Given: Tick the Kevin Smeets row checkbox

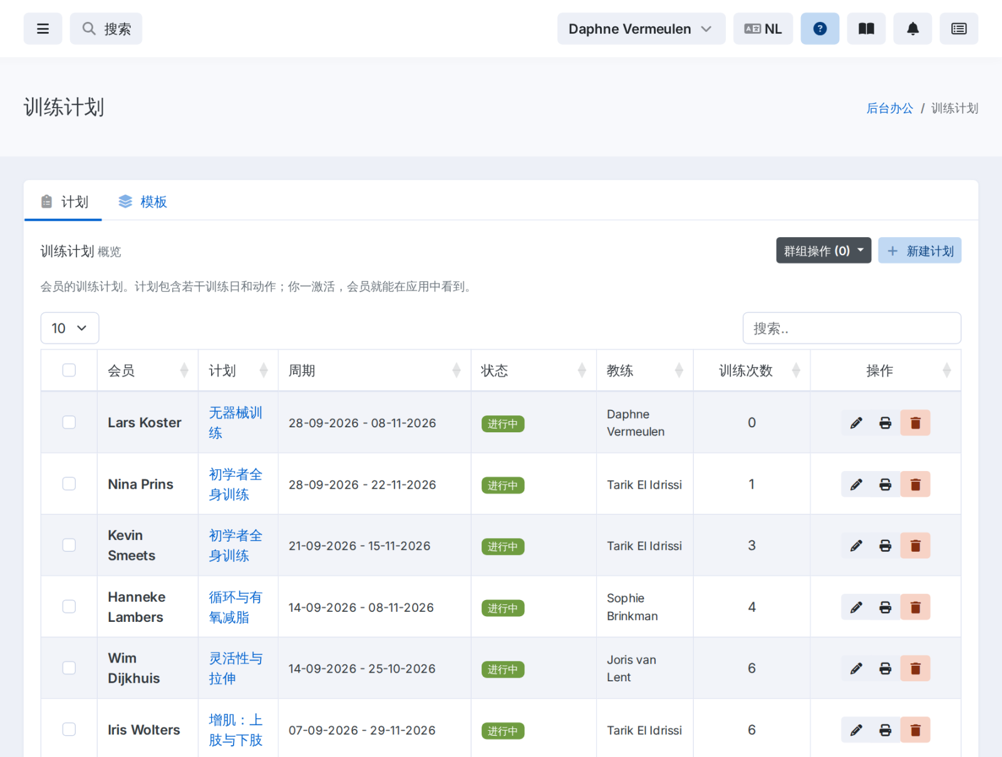Looking at the screenshot, I should pos(69,545).
